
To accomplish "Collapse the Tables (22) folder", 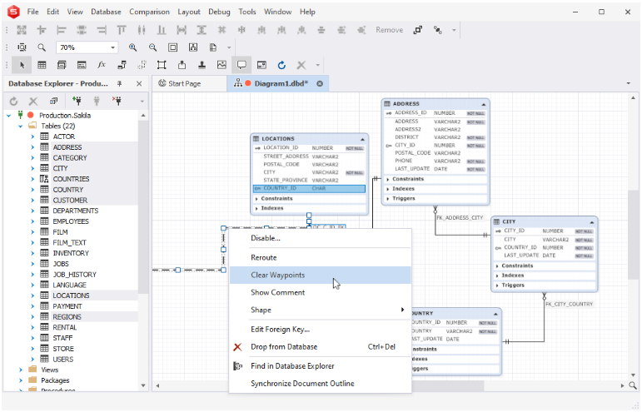I will [22, 126].
